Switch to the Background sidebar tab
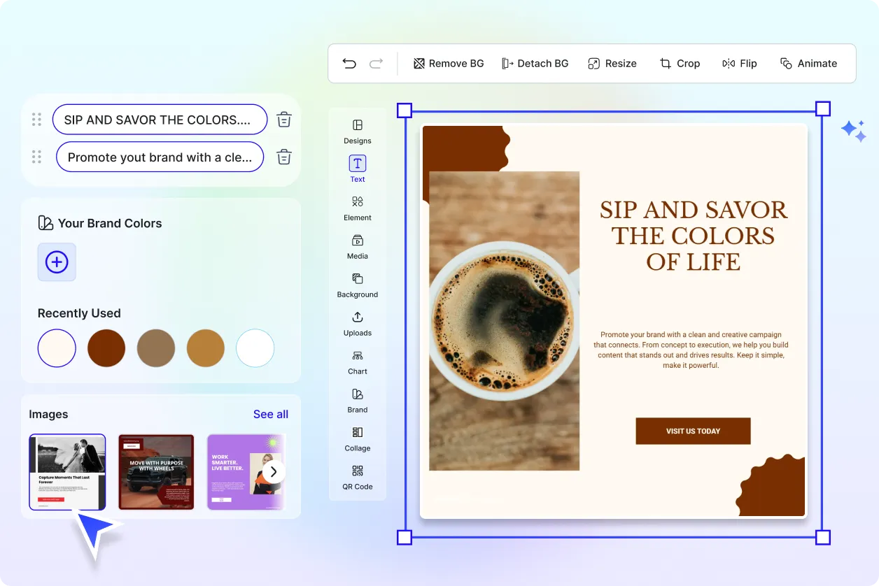Image resolution: width=879 pixels, height=586 pixels. point(357,287)
